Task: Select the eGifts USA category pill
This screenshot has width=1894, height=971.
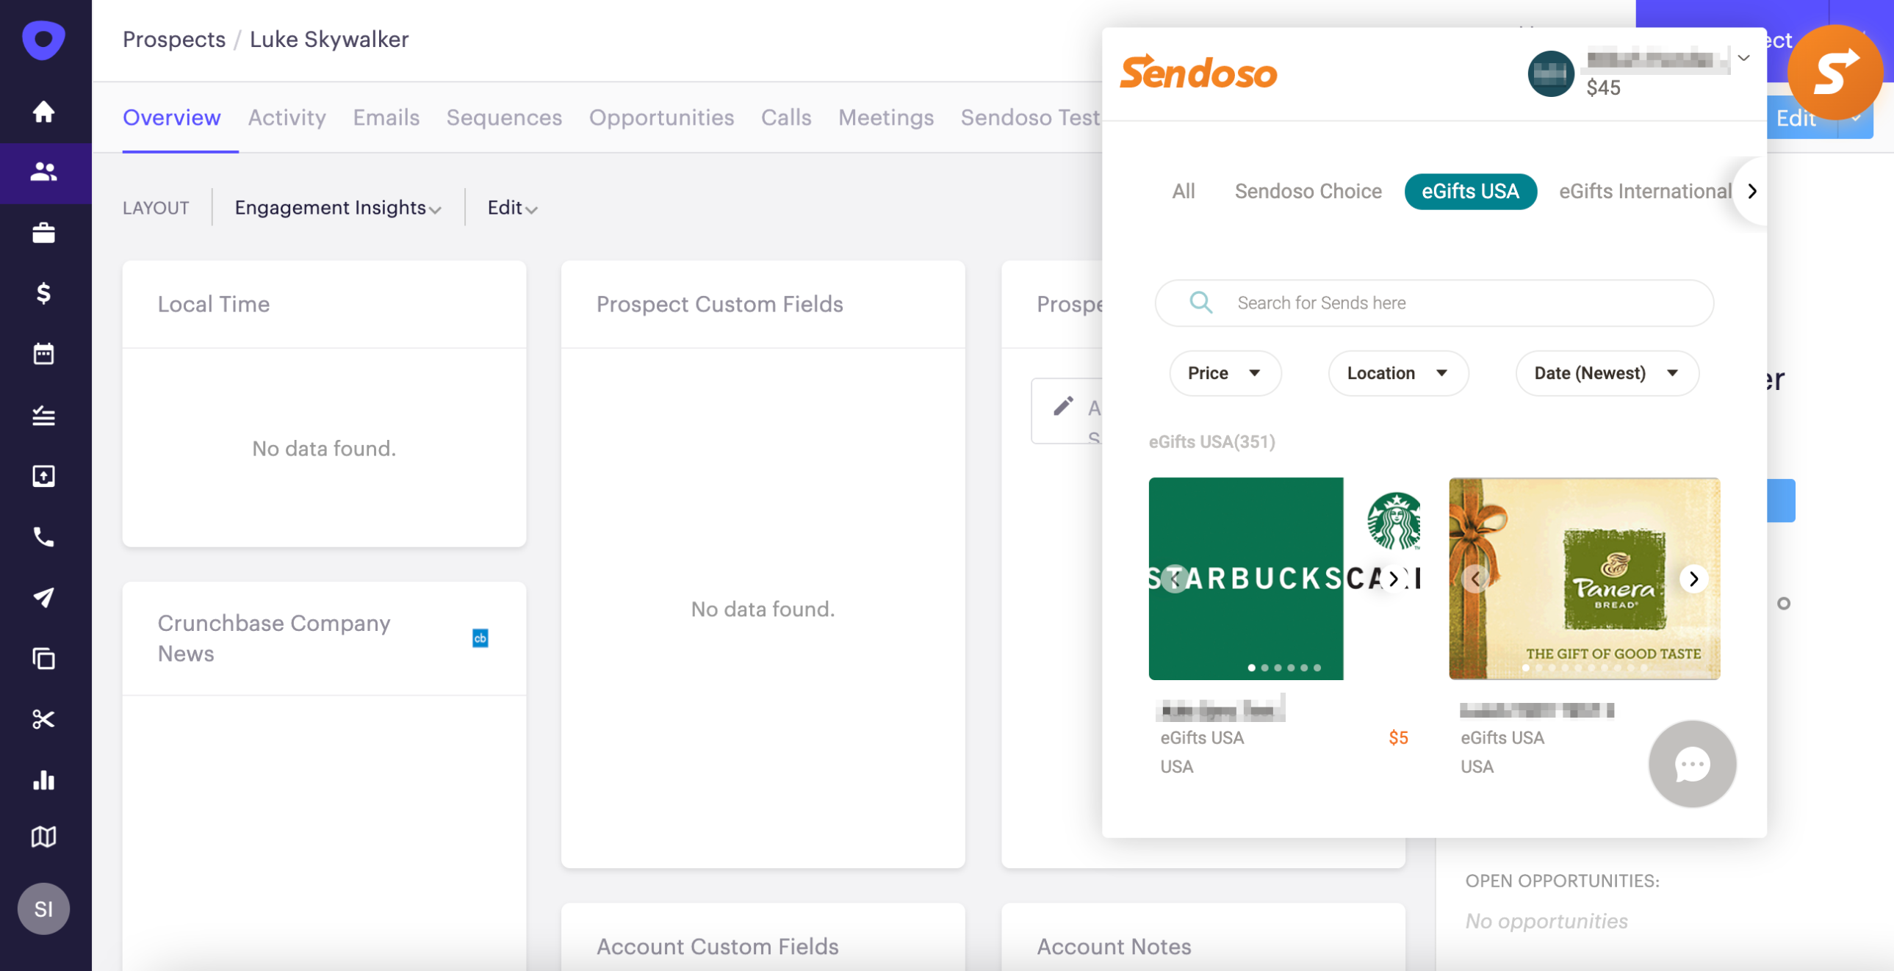Action: pos(1469,191)
